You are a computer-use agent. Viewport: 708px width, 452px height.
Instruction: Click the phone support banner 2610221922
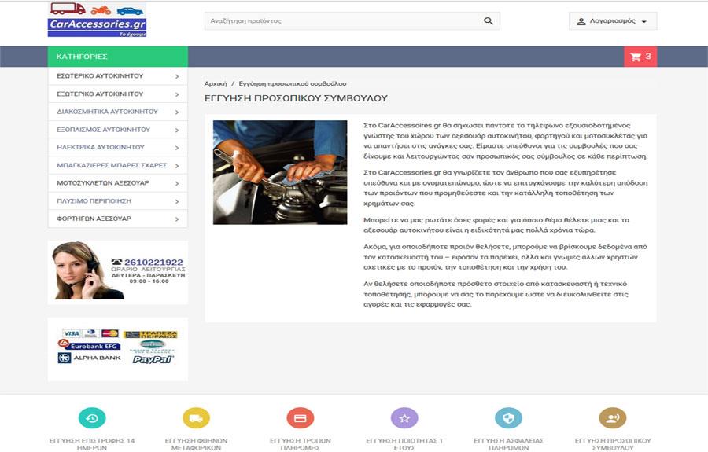point(118,272)
